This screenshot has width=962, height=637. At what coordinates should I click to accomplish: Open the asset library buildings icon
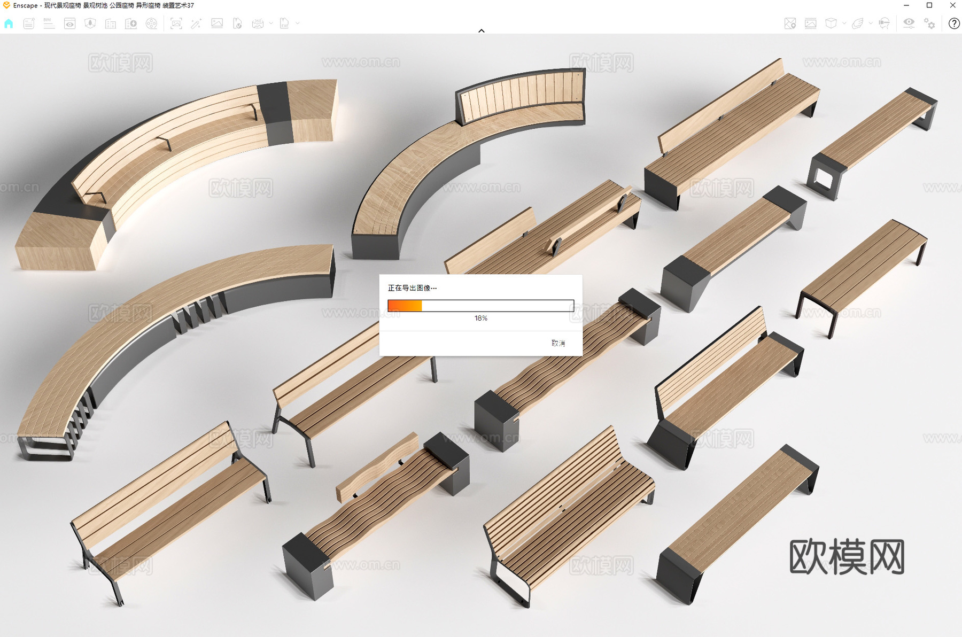111,24
